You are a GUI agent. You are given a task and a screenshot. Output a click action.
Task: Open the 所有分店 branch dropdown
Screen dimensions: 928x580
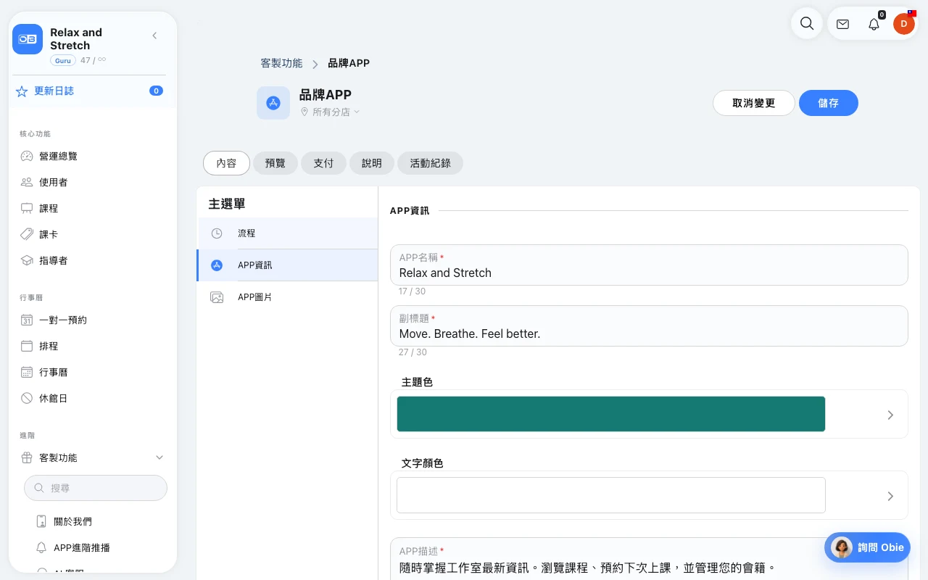click(x=331, y=112)
